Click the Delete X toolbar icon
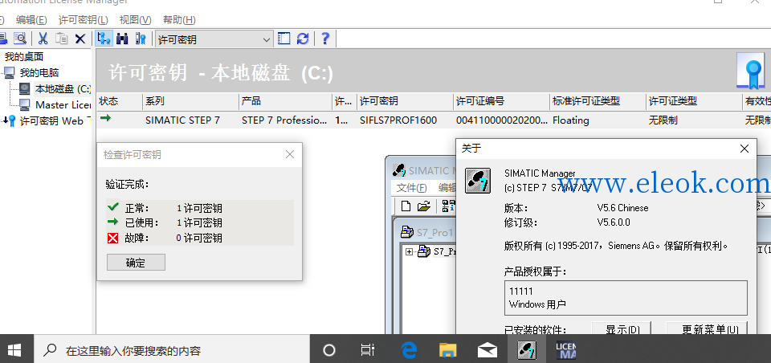 coord(80,39)
